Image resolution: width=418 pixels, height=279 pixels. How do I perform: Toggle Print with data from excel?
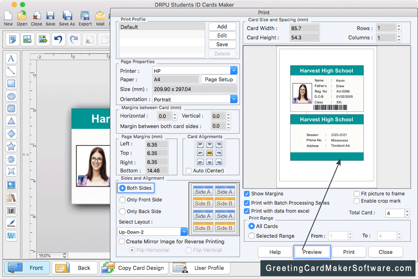[x=247, y=211]
